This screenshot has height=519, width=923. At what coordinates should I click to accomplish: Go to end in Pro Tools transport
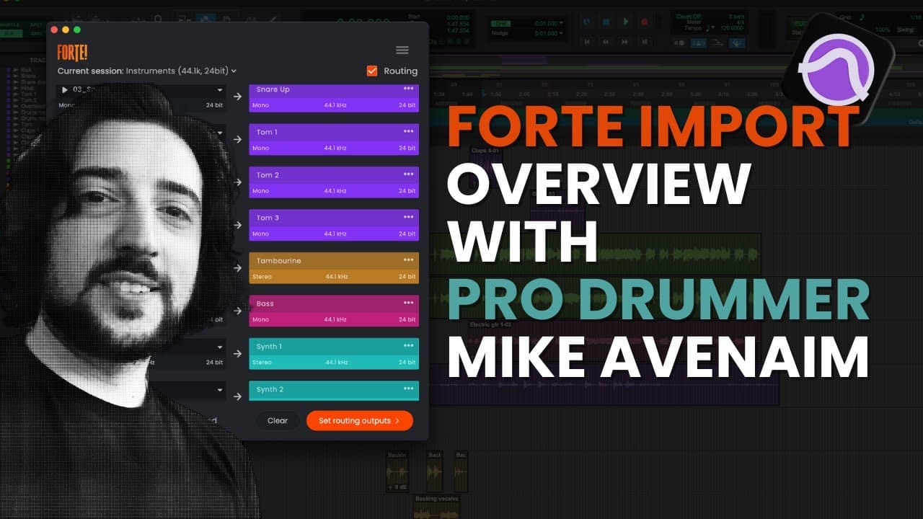[x=645, y=43]
